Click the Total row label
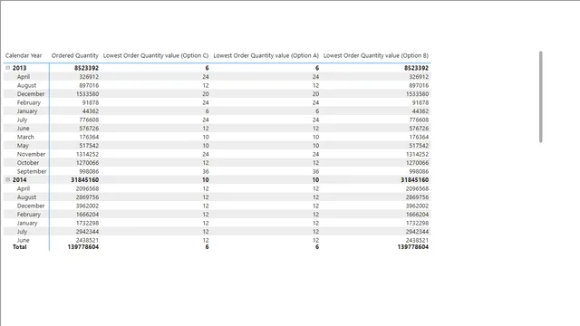580x326 pixels. point(20,247)
